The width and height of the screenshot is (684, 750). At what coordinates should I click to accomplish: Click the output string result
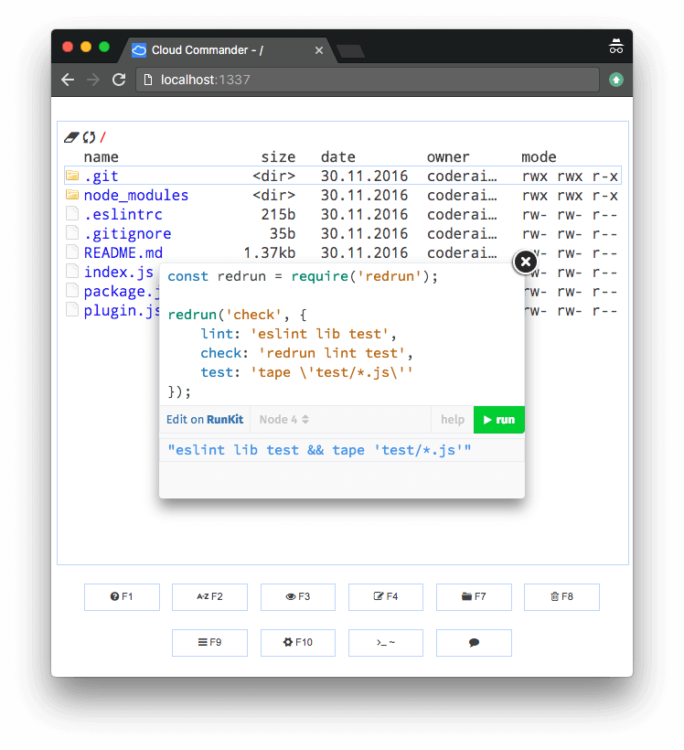pos(319,450)
